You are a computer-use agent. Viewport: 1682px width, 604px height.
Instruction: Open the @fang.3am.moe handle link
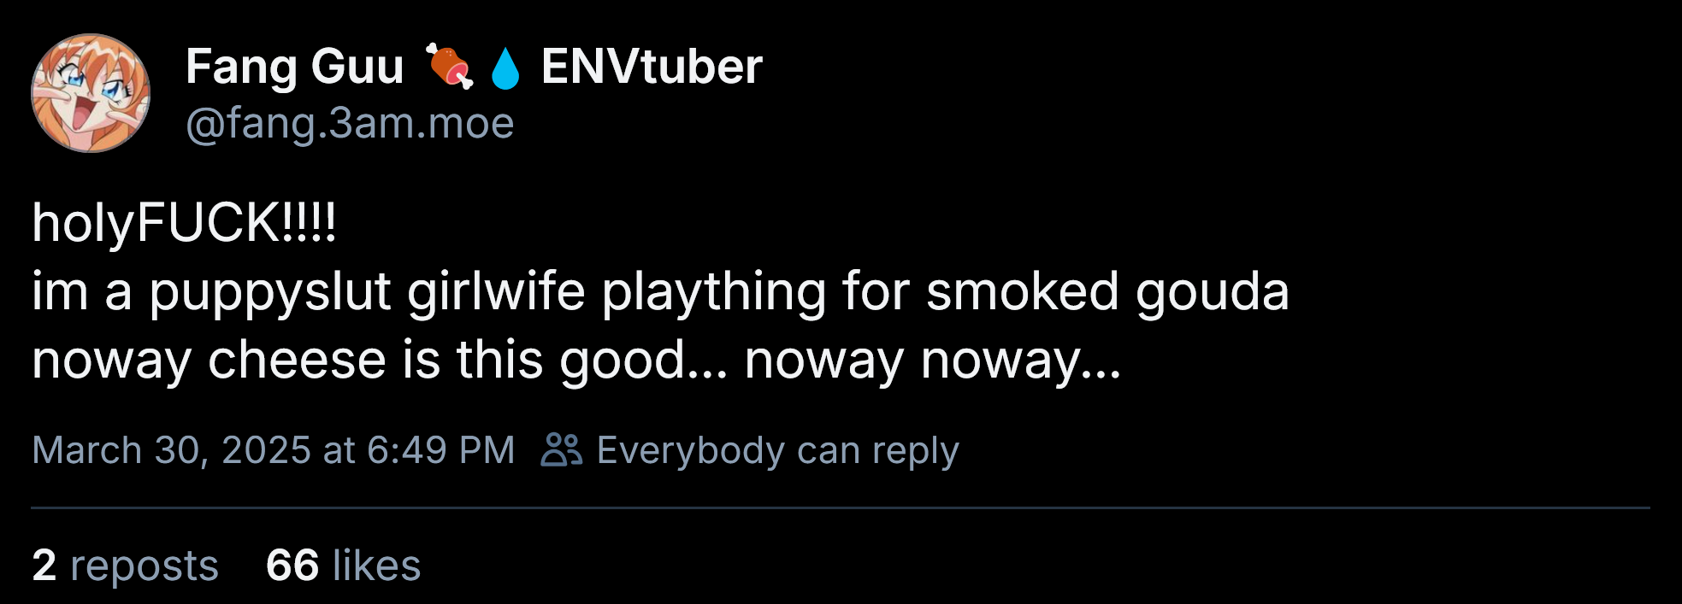click(350, 124)
